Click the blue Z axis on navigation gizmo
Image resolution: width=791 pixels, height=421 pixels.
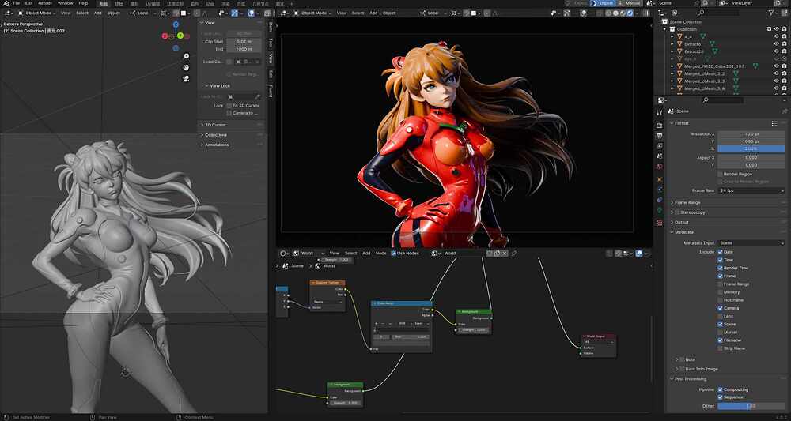[176, 24]
